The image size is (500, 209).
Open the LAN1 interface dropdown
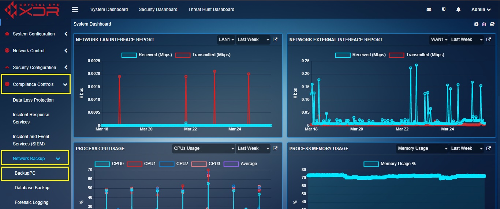pos(226,39)
